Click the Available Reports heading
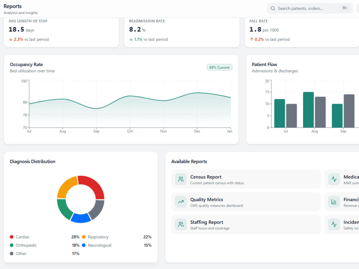Screen dimensions: 359x269 189,161
